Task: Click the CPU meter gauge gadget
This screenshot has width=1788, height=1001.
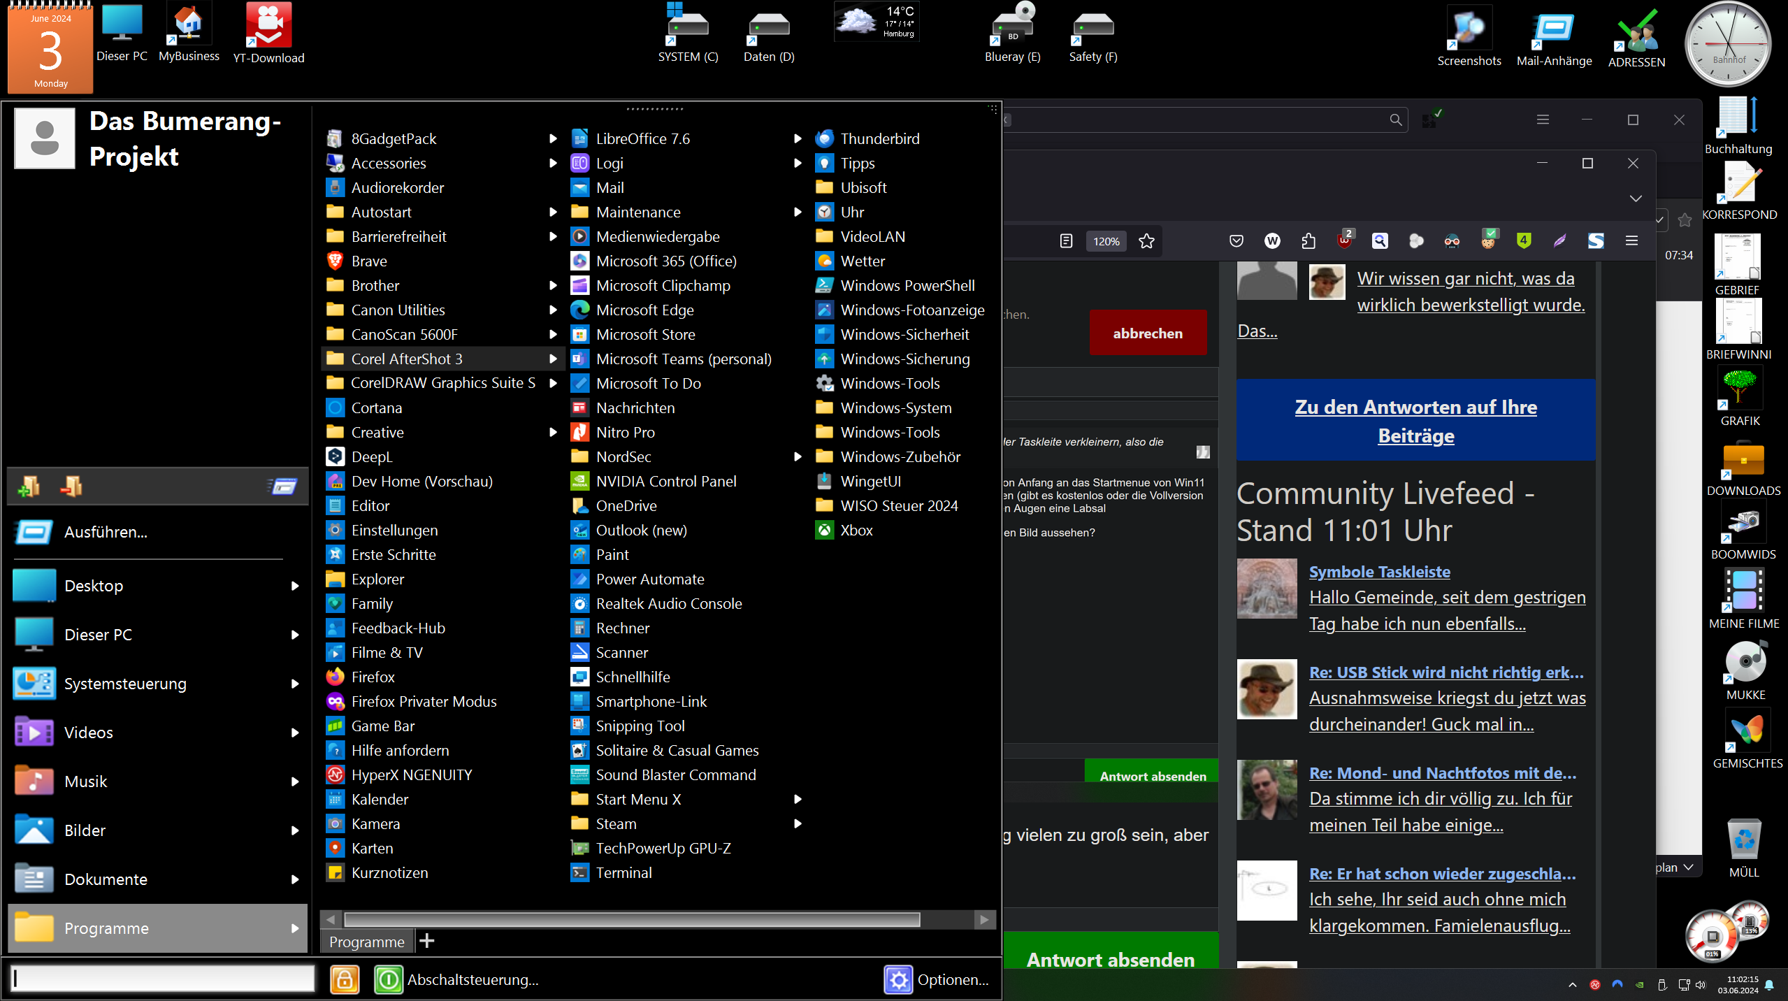Action: pos(1711,935)
